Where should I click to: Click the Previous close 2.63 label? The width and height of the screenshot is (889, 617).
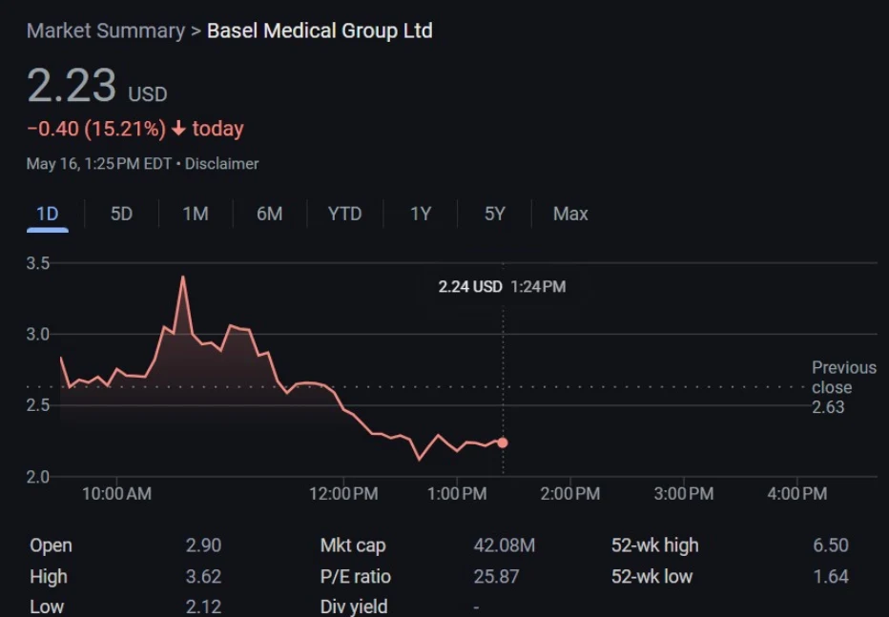click(x=843, y=387)
